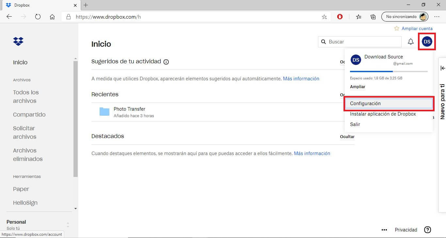Click the DS account avatar at top
Screen dimensions: 446x238
tap(427, 41)
